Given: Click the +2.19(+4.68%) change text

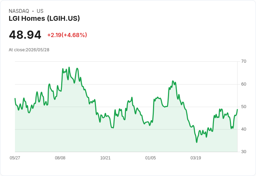Looking at the screenshot, I should coord(67,35).
